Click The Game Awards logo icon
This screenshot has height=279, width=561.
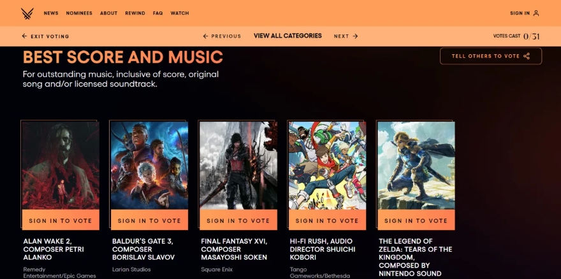27,13
